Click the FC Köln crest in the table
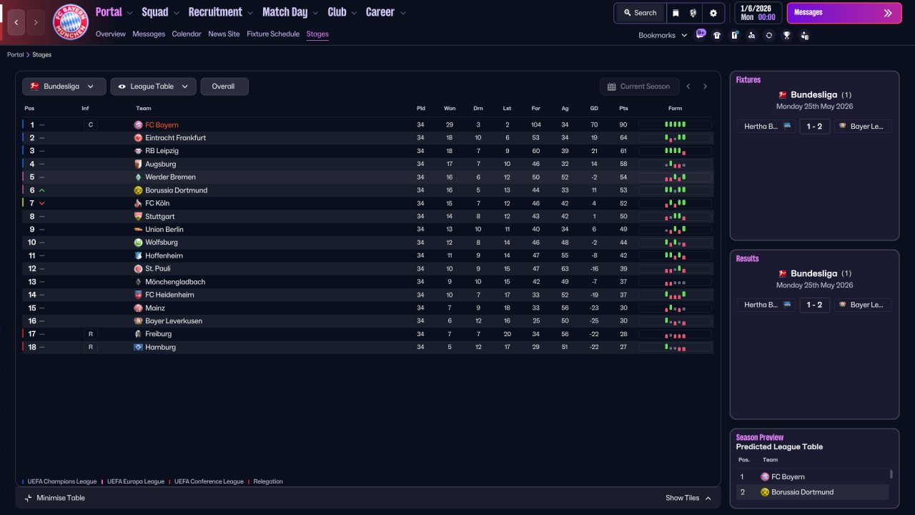915x515 pixels. [x=138, y=203]
